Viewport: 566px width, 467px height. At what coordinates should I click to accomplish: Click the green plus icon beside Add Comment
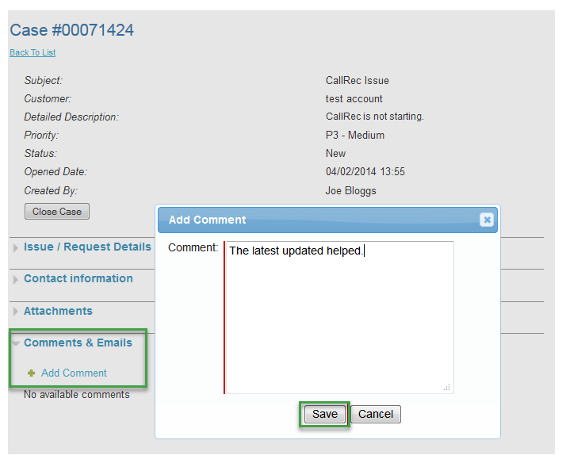32,373
